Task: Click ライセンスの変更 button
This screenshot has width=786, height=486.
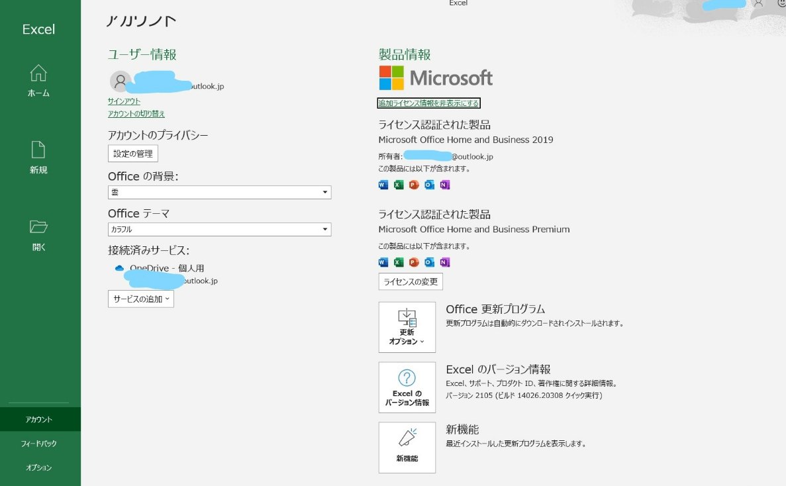Action: tap(411, 281)
